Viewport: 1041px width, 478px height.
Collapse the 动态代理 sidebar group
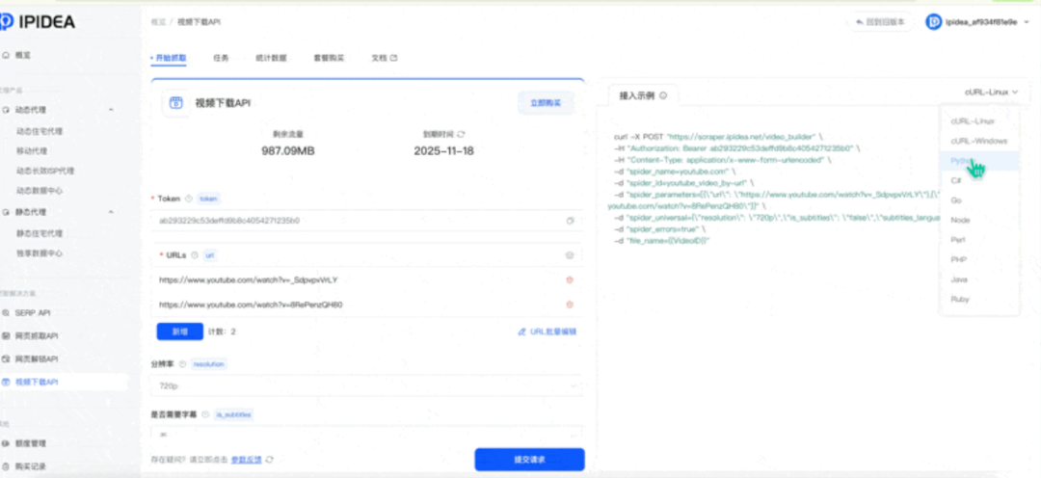[x=111, y=110]
